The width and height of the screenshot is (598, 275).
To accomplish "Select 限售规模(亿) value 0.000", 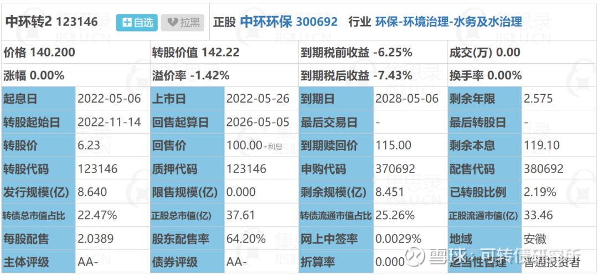I will pos(241,192).
